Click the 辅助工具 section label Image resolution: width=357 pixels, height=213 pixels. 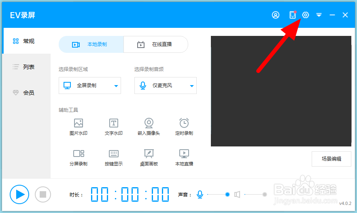68,110
